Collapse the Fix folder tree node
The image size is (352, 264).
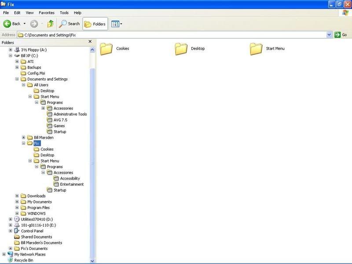(x=23, y=143)
